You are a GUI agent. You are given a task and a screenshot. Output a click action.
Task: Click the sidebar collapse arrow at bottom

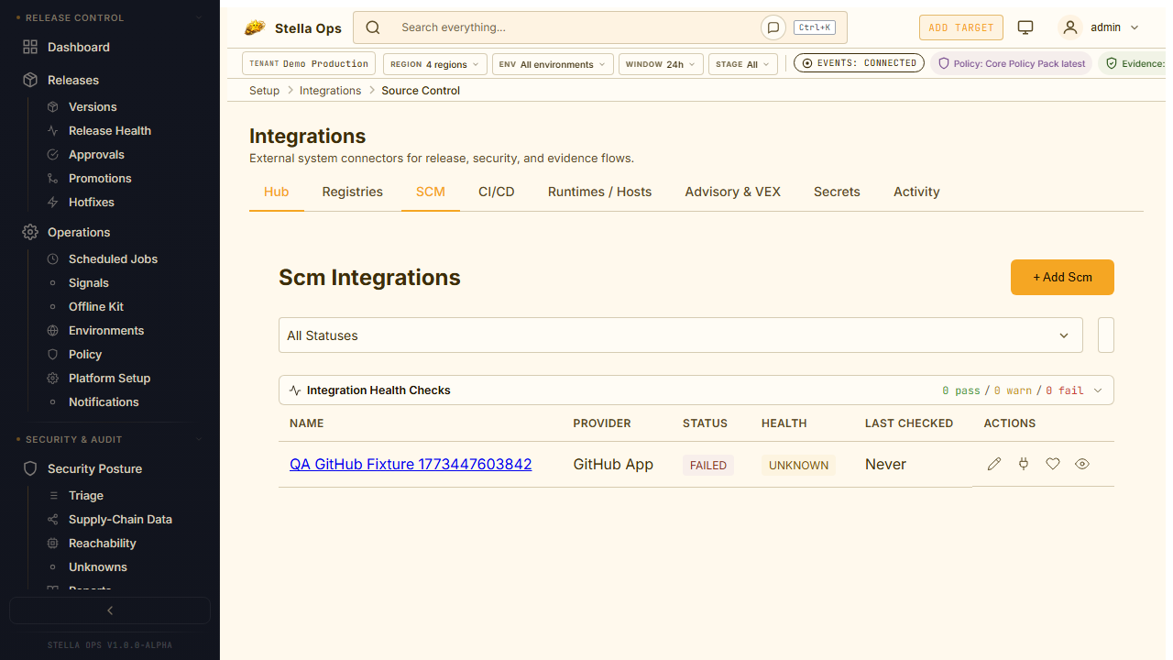tap(110, 610)
